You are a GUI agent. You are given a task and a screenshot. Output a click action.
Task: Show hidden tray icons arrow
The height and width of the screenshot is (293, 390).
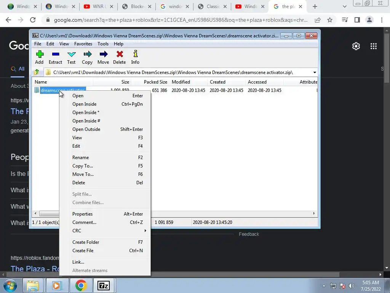pyautogui.click(x=324, y=286)
